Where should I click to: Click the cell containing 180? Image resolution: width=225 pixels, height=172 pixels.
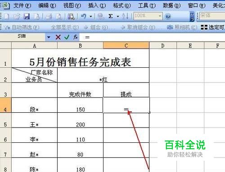click(80, 165)
